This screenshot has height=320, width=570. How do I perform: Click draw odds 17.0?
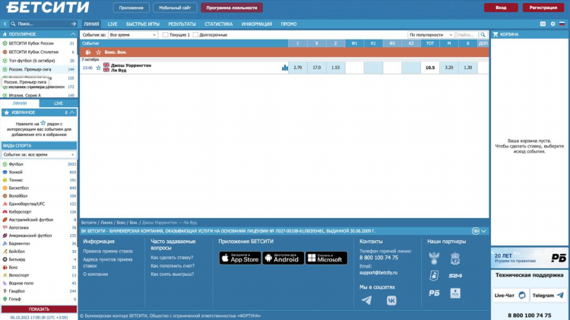click(x=317, y=68)
